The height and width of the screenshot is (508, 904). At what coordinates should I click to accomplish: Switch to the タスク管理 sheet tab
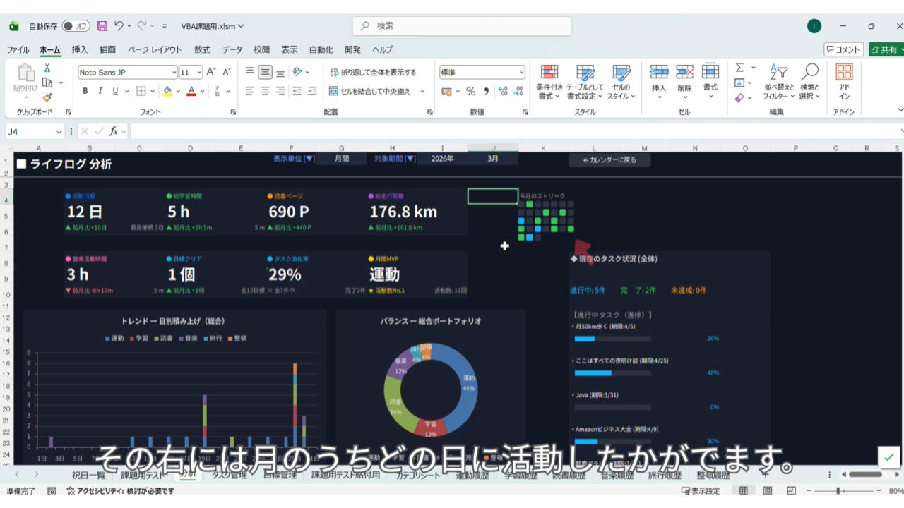230,475
